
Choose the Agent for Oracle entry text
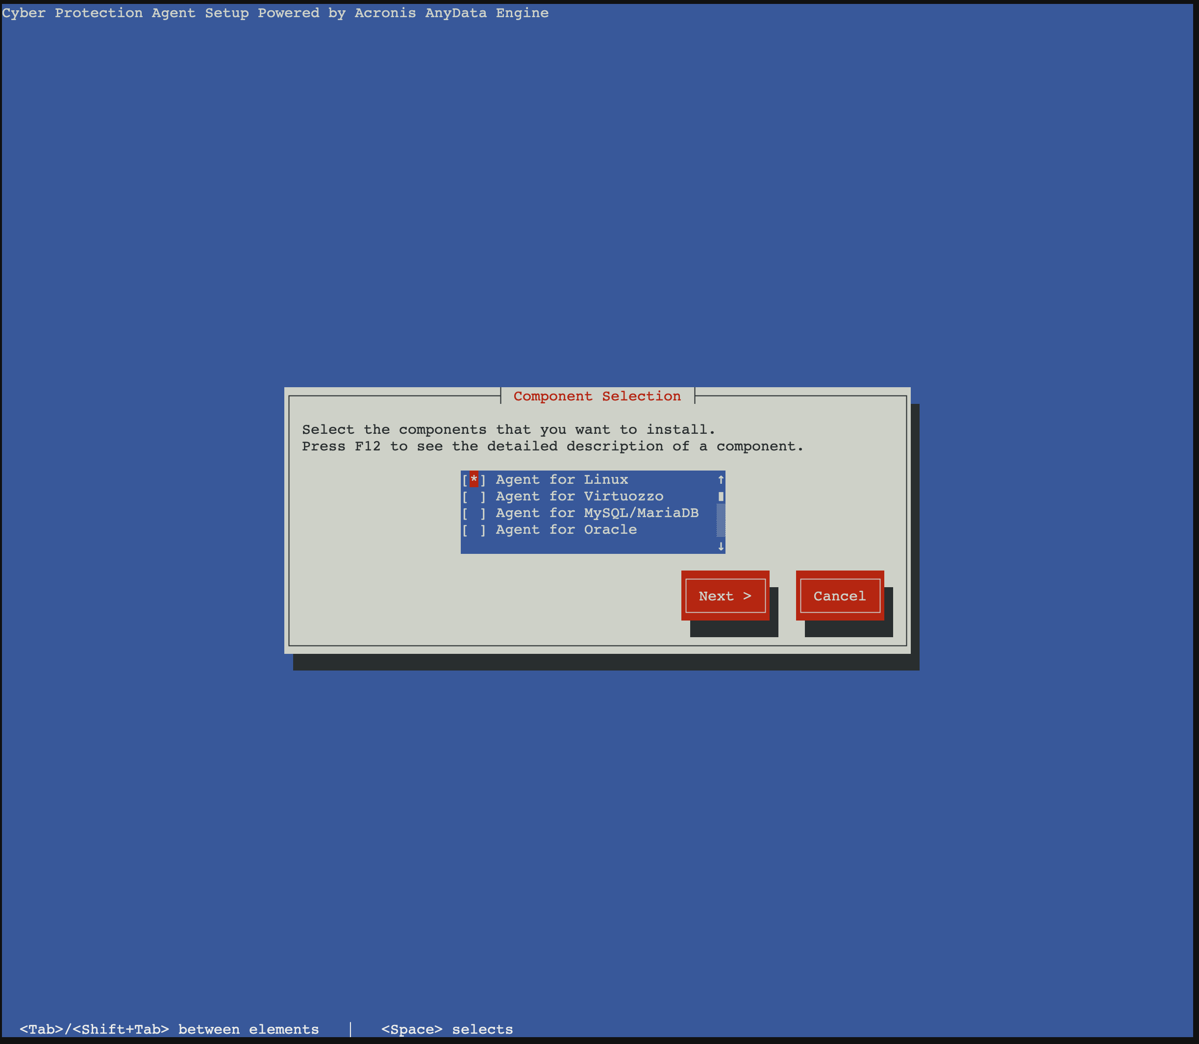click(x=566, y=530)
